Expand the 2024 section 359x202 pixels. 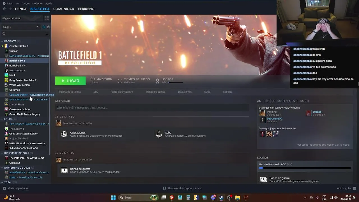tap(2, 182)
